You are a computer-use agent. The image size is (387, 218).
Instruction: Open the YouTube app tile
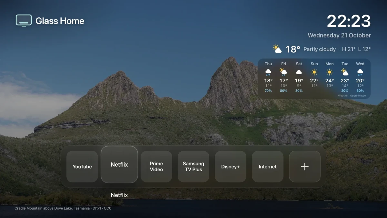pyautogui.click(x=82, y=167)
